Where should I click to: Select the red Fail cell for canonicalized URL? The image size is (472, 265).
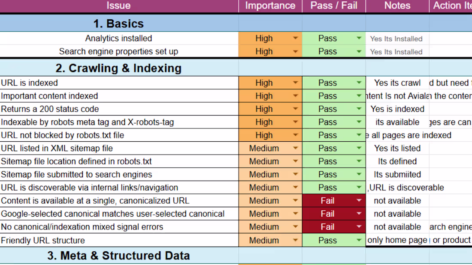coord(327,201)
